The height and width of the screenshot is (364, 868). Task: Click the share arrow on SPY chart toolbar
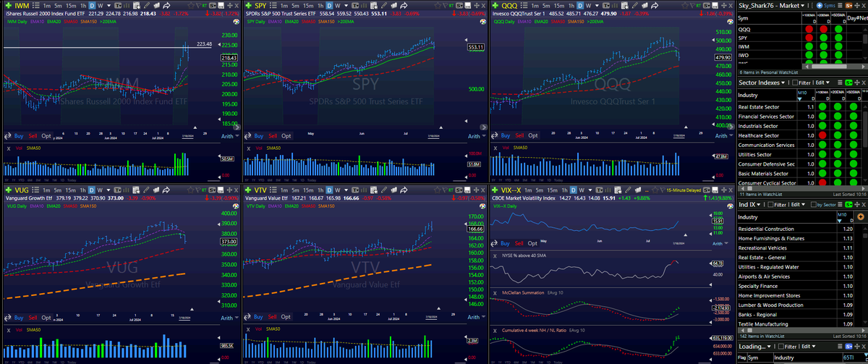[404, 6]
